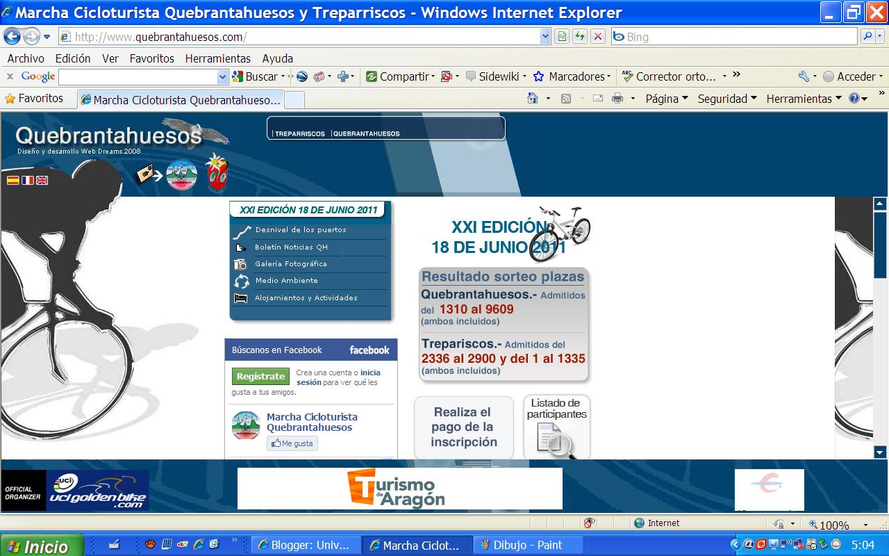Click the Me gusta like button
The height and width of the screenshot is (556, 889).
coord(292,443)
